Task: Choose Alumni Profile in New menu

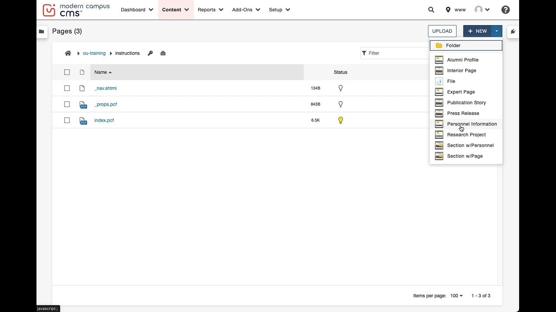Action: pyautogui.click(x=466, y=60)
